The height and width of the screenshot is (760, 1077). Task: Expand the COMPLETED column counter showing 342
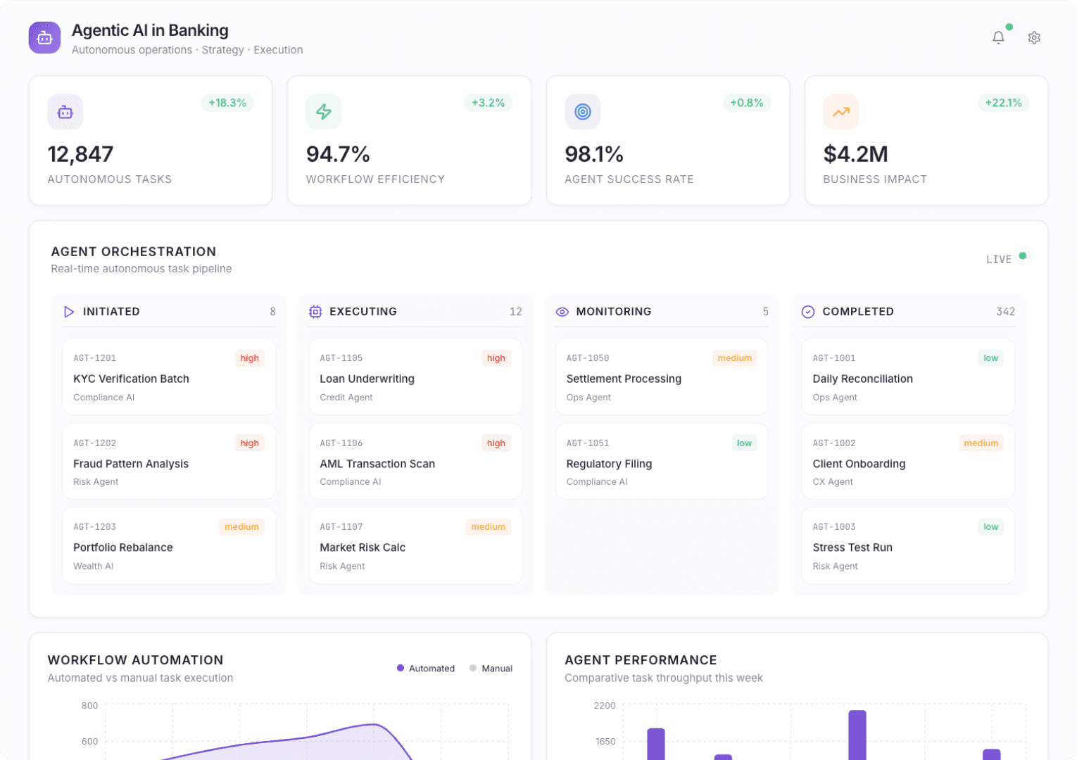pyautogui.click(x=1006, y=312)
